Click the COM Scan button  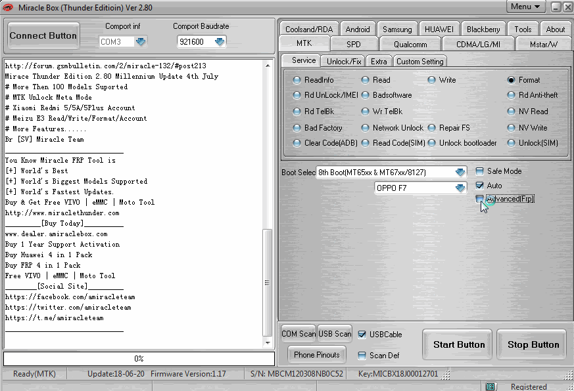pyautogui.click(x=299, y=334)
